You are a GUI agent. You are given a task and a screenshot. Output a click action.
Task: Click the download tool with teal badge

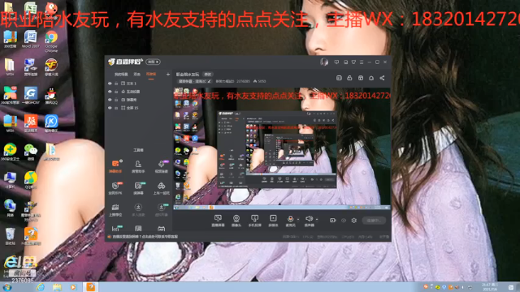pos(161,209)
